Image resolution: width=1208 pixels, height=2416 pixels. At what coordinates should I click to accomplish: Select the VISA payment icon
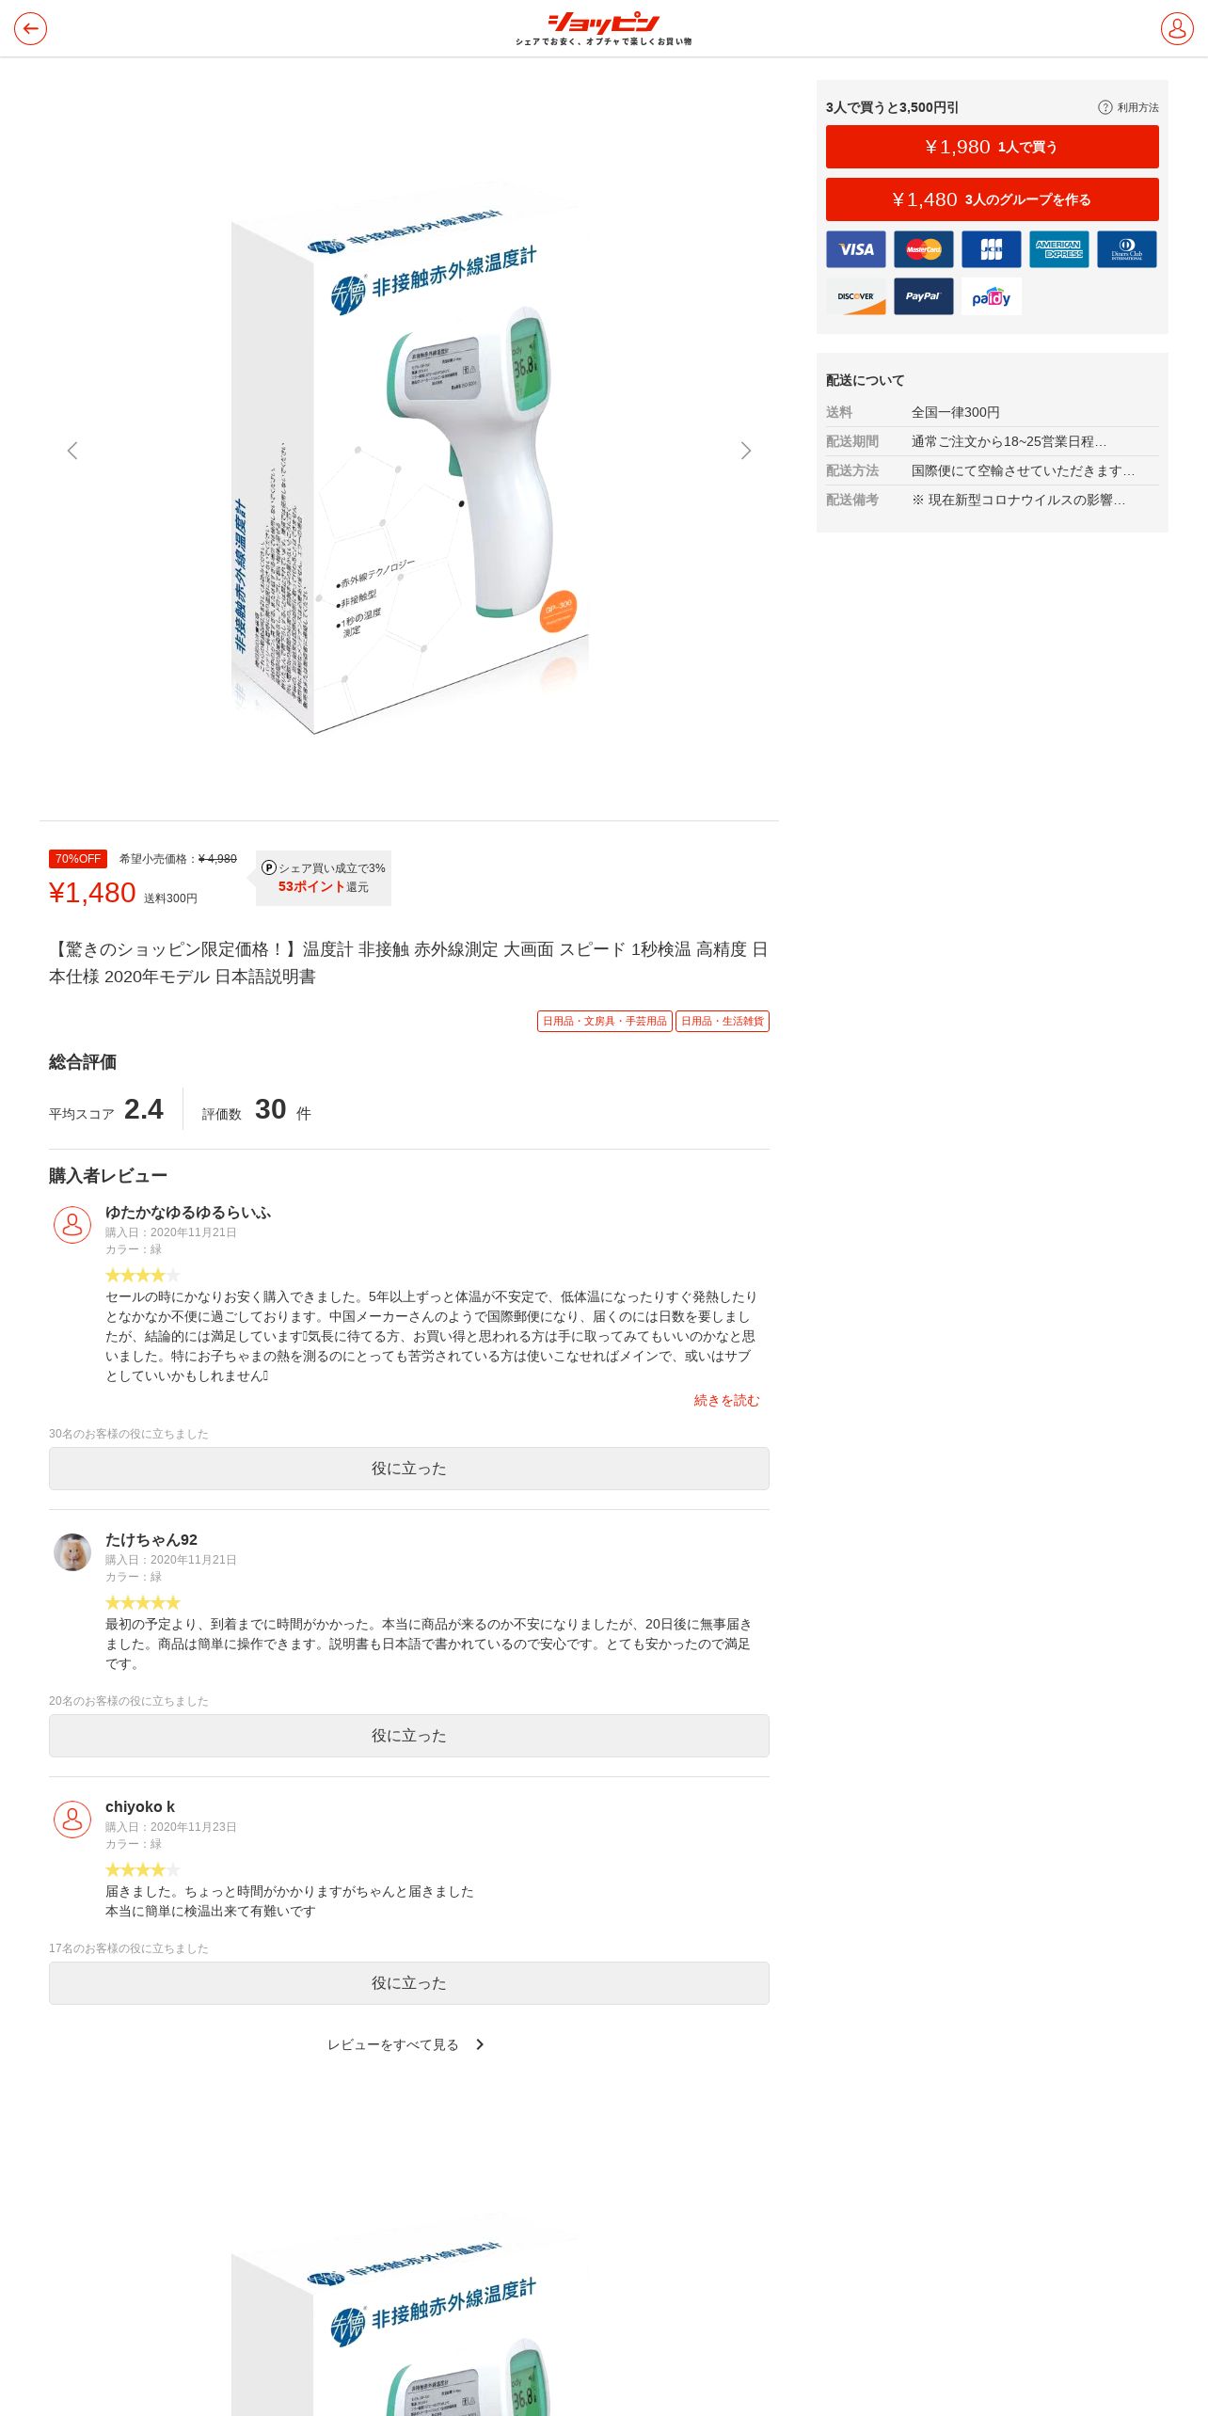coord(856,249)
